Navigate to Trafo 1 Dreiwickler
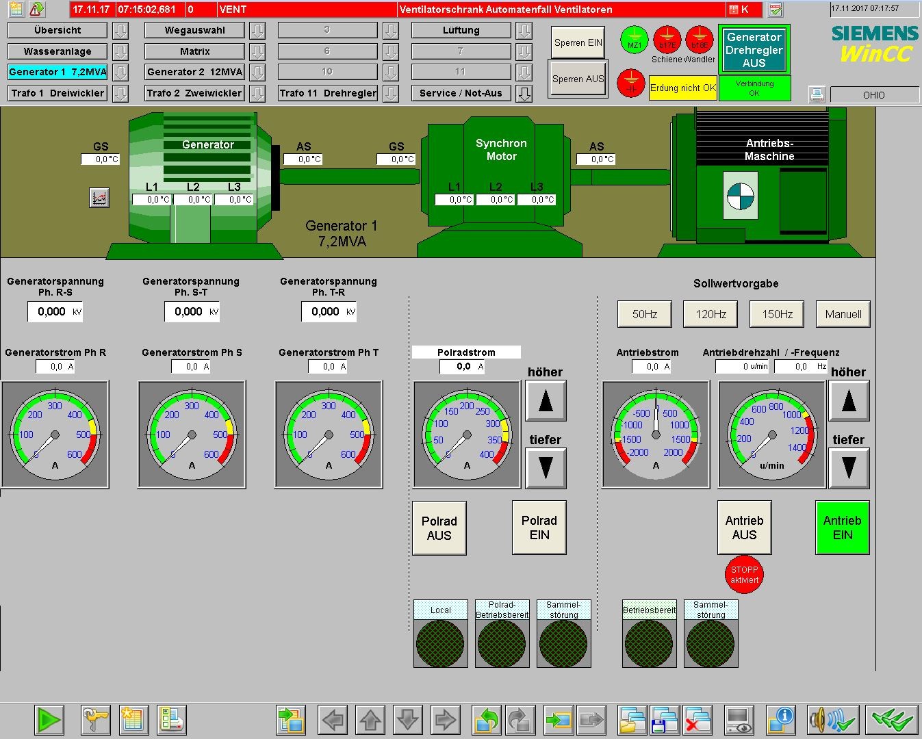This screenshot has height=739, width=922. point(57,93)
